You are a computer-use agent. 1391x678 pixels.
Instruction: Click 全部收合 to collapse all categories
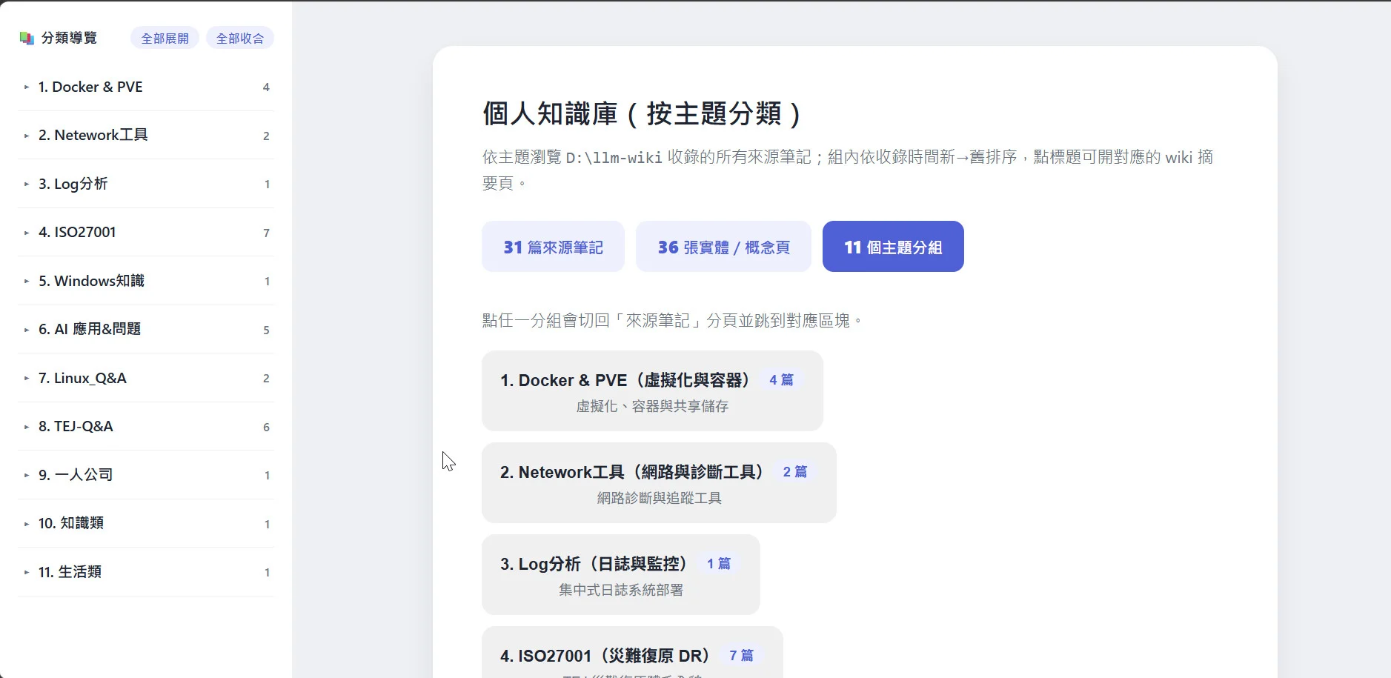pos(240,38)
